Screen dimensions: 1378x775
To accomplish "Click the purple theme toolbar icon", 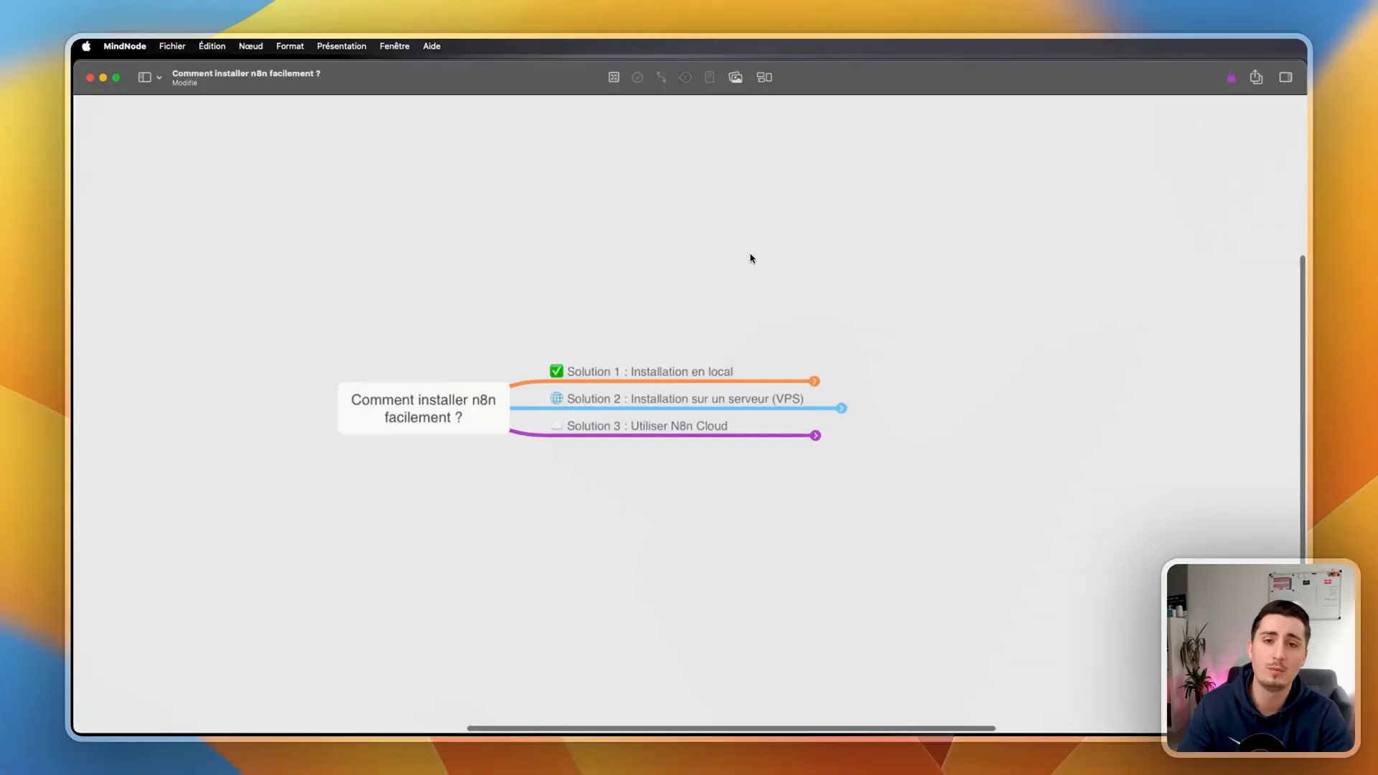I will tap(1232, 77).
